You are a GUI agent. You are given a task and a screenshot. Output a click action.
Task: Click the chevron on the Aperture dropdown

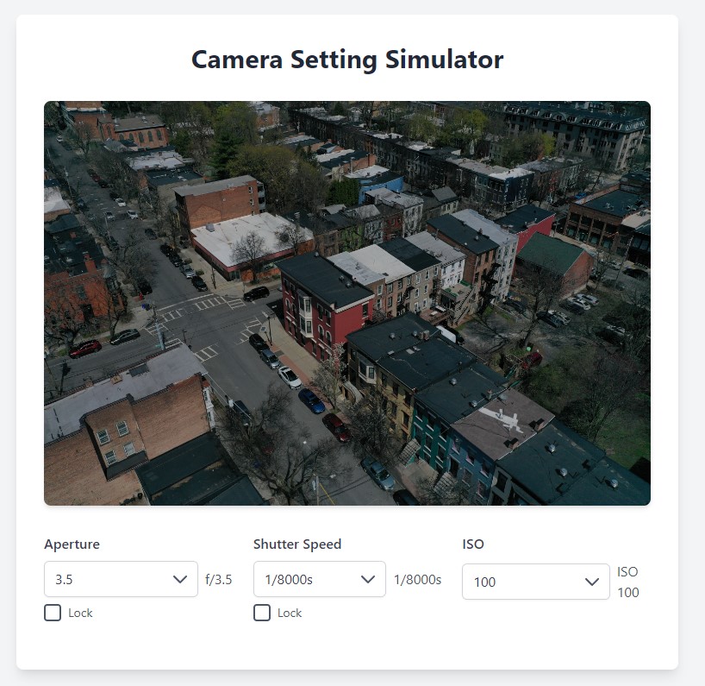pyautogui.click(x=181, y=579)
